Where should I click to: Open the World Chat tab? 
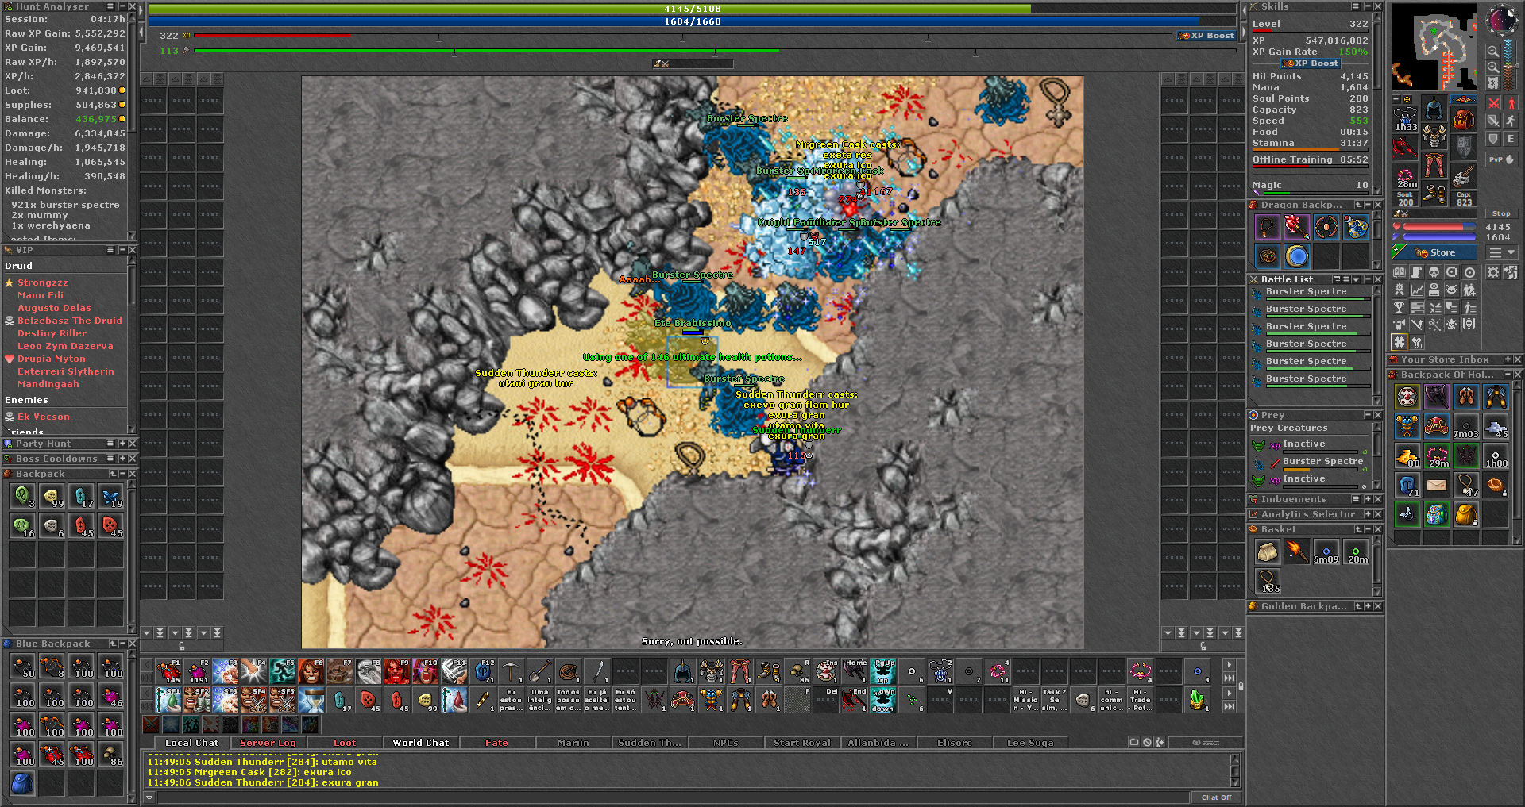420,743
